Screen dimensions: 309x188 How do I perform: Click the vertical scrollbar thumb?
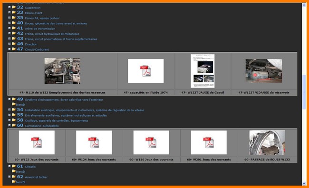304,92
